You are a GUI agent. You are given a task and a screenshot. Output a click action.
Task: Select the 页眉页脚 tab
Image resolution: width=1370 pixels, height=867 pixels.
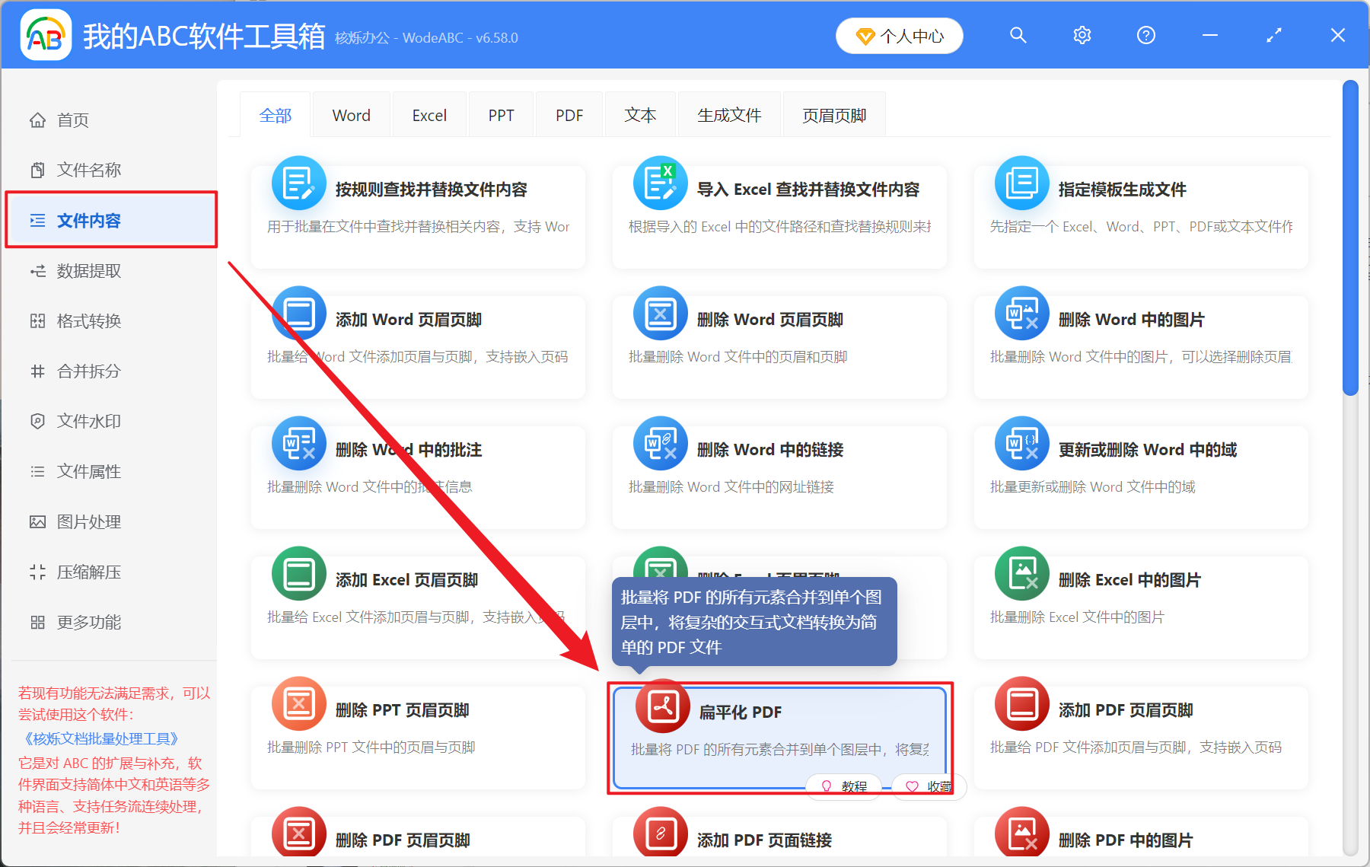(833, 114)
